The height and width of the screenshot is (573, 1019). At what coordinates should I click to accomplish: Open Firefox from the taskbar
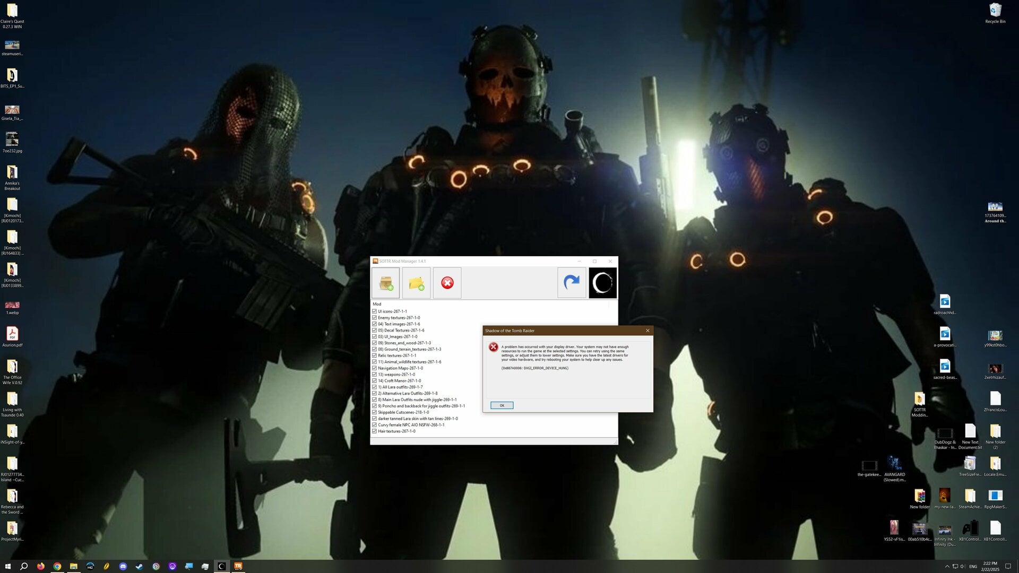pyautogui.click(x=41, y=566)
